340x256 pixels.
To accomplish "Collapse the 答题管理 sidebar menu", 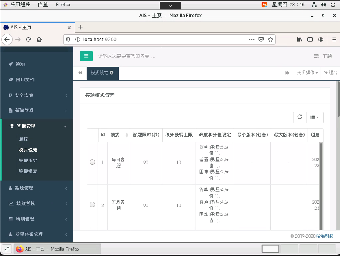I will click(x=37, y=126).
